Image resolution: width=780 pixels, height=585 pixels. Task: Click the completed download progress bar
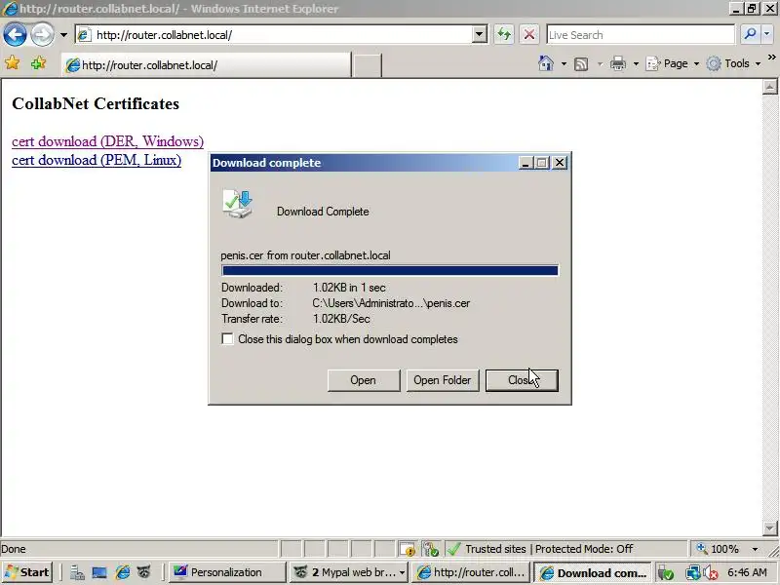click(390, 270)
